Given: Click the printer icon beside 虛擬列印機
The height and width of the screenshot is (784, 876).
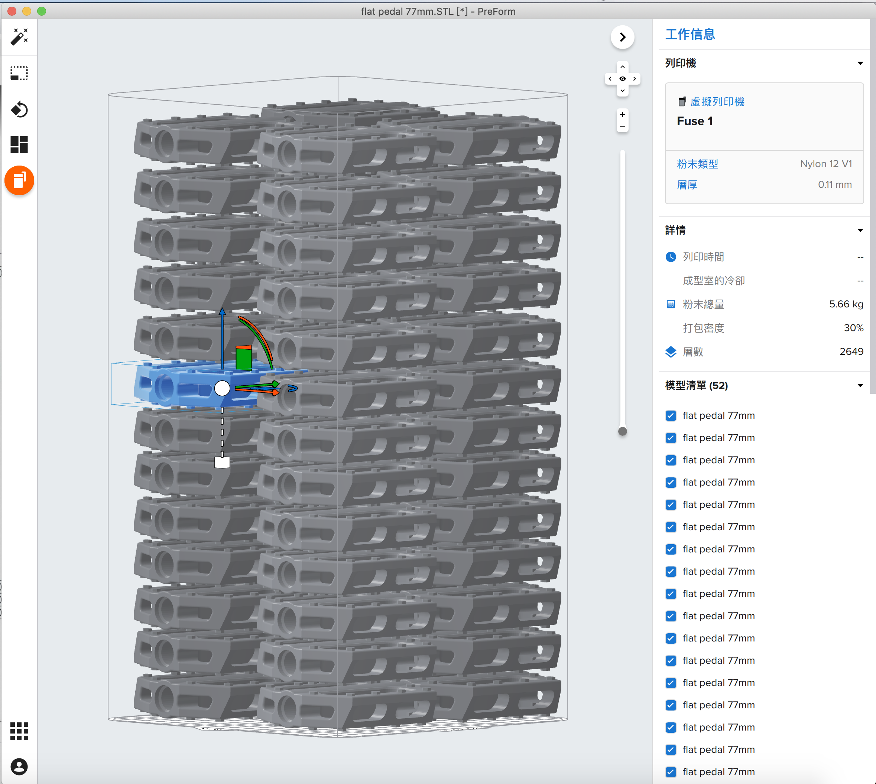Looking at the screenshot, I should pos(682,102).
